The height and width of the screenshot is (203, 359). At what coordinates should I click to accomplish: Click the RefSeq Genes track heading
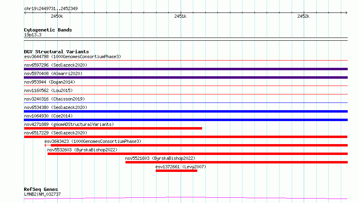[41, 190]
